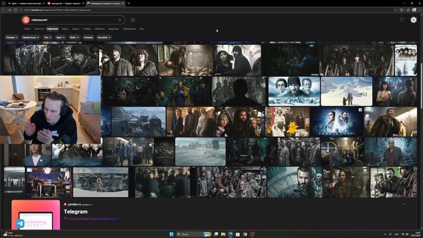The height and width of the screenshot is (238, 423).
Task: Switch to the Поиск search tab
Action: (27, 29)
